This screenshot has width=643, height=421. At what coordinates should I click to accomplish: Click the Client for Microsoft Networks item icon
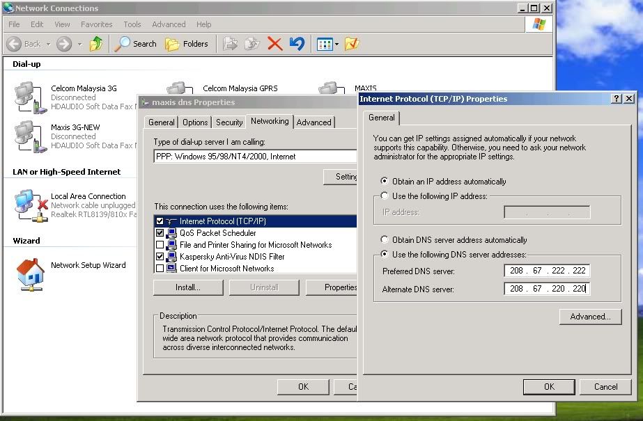(171, 269)
